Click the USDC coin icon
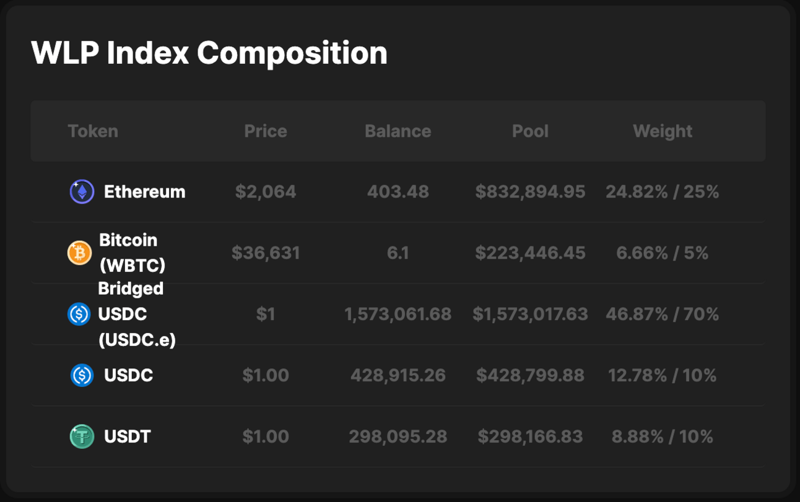This screenshot has height=502, width=800. pos(82,375)
